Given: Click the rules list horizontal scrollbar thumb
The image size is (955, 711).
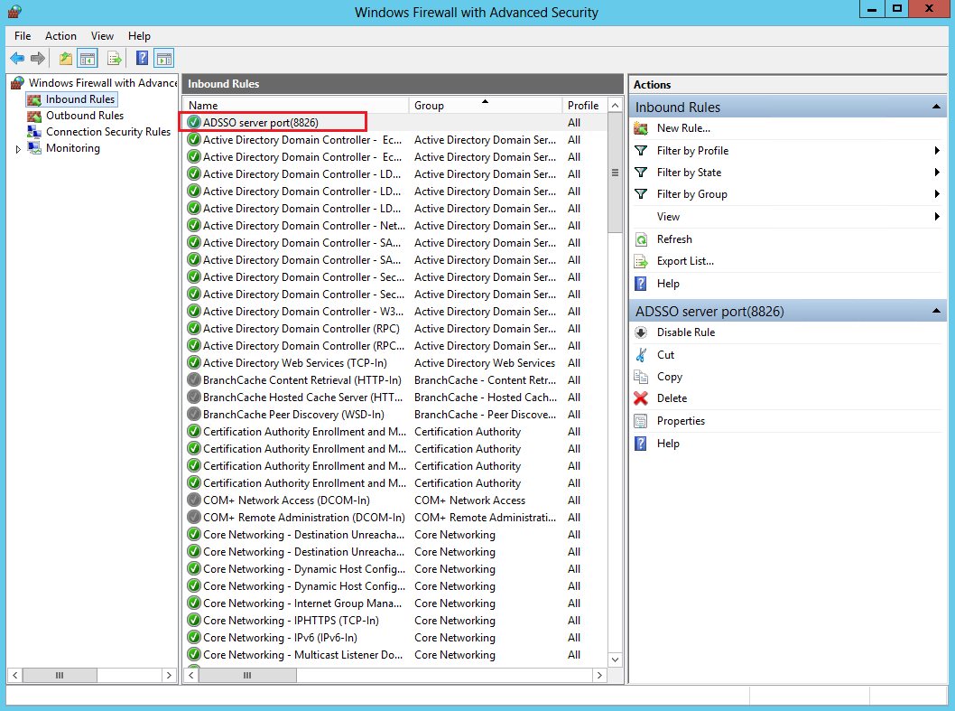Looking at the screenshot, I should (x=247, y=675).
